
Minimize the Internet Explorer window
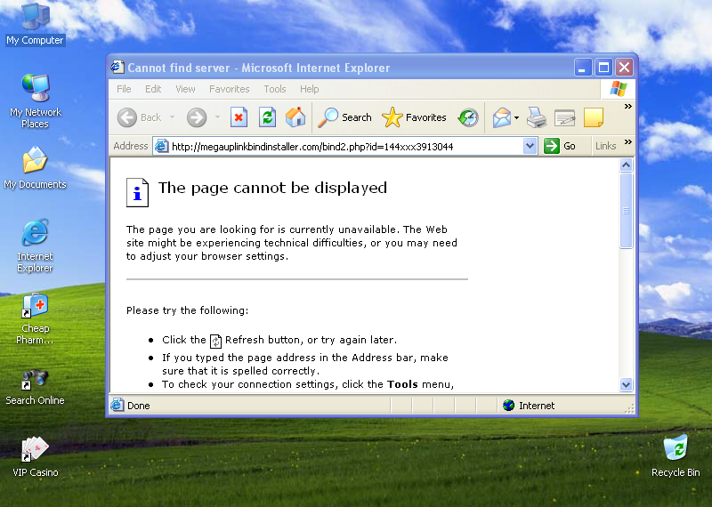pos(583,68)
